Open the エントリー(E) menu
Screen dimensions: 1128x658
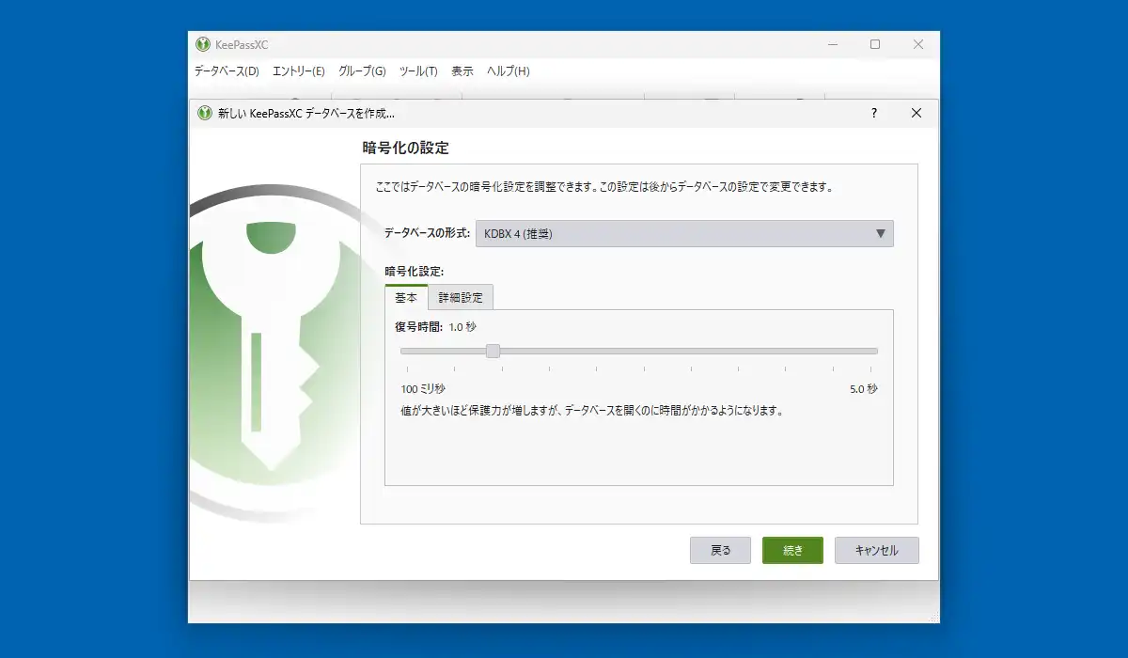click(x=299, y=71)
